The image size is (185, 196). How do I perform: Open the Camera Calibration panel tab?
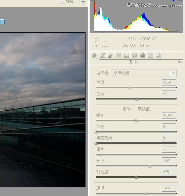click(142, 56)
